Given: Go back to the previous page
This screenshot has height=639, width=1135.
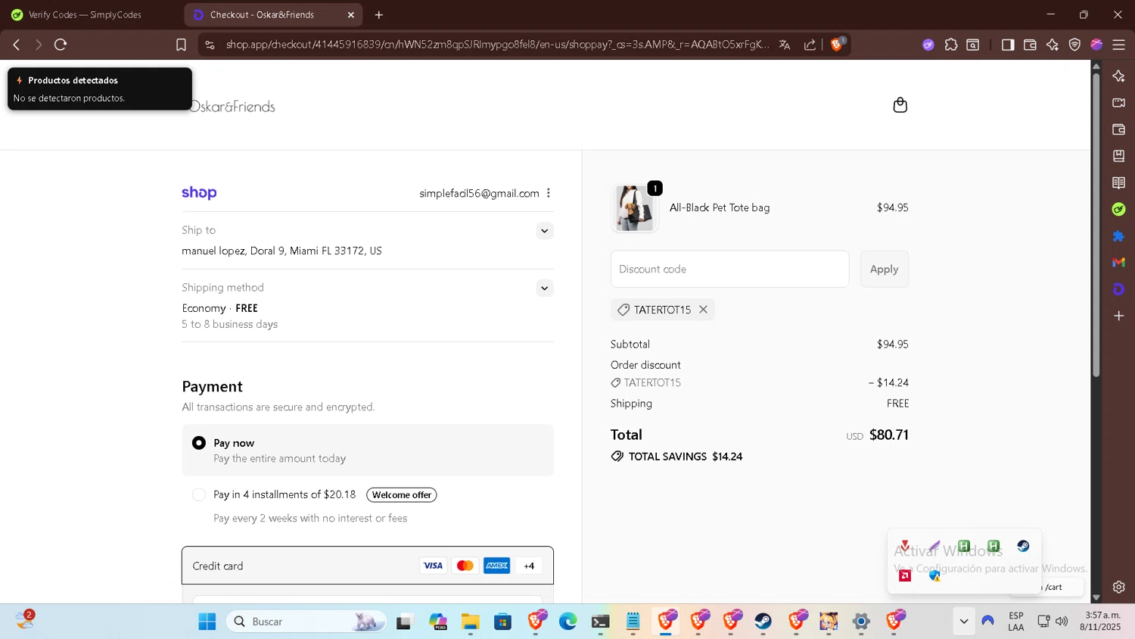Looking at the screenshot, I should pyautogui.click(x=17, y=45).
